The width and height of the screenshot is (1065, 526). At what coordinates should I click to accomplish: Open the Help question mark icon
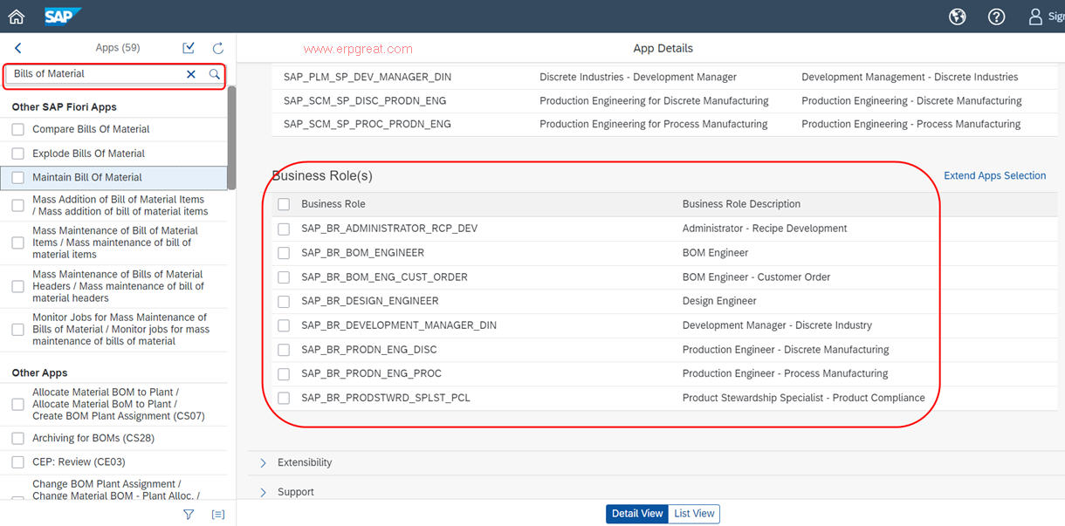tap(996, 17)
